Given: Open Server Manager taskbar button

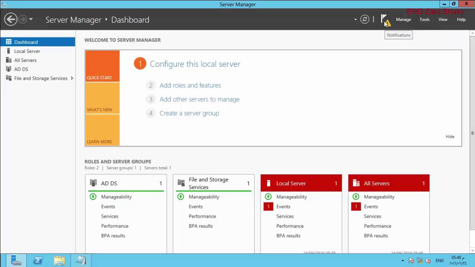Looking at the screenshot, I should tap(16, 260).
